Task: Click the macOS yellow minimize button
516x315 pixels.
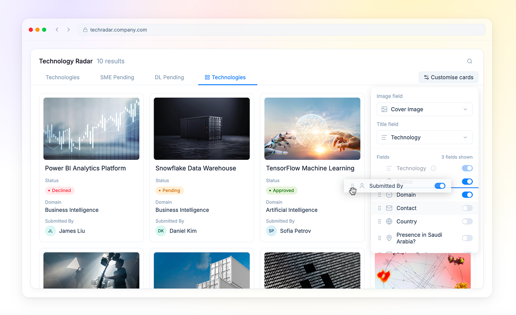Action: coord(38,29)
